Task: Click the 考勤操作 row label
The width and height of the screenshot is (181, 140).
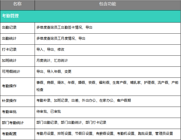Action: 9,86
